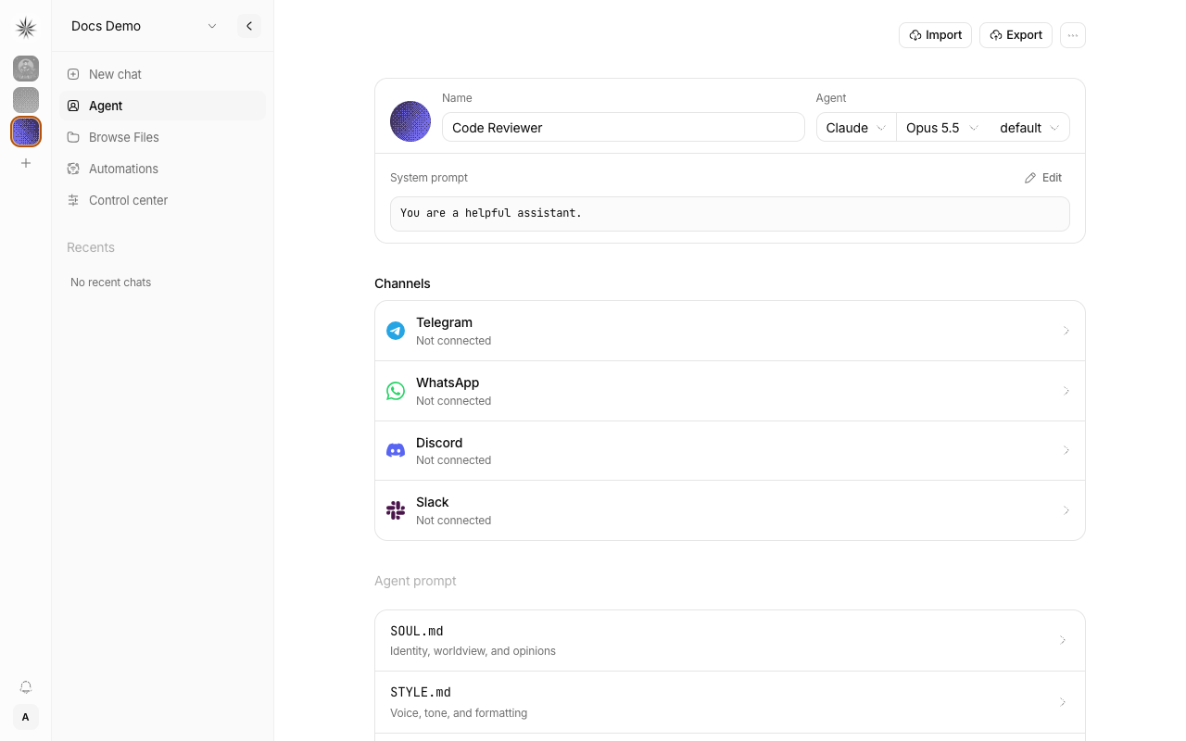Screen dimensions: 1186x741
Task: Open the Agent page in sidebar
Action: [x=162, y=106]
